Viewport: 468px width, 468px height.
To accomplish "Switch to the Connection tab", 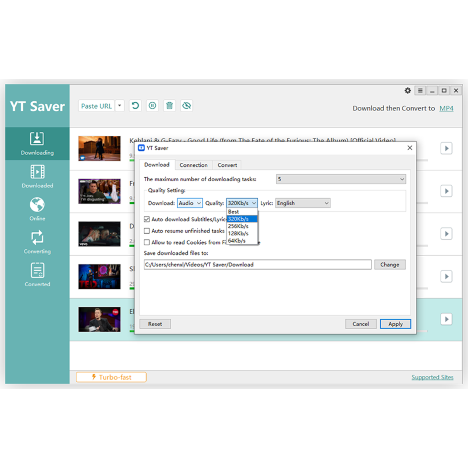I will click(193, 165).
